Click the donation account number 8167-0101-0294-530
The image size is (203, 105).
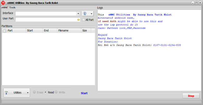(x=167, y=45)
